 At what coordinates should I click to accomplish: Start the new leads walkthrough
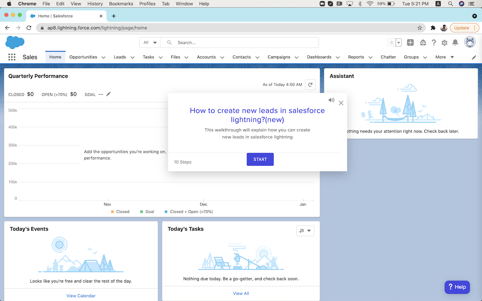(x=260, y=159)
